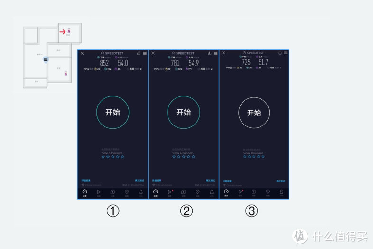
Task: Rate five stars on the 781 Mbps screen
Action: pyautogui.click(x=194, y=157)
